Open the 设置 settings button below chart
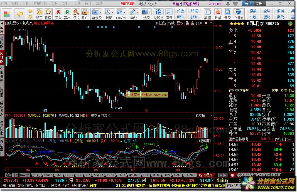Screen dimensions: 297x192 [9, 175]
